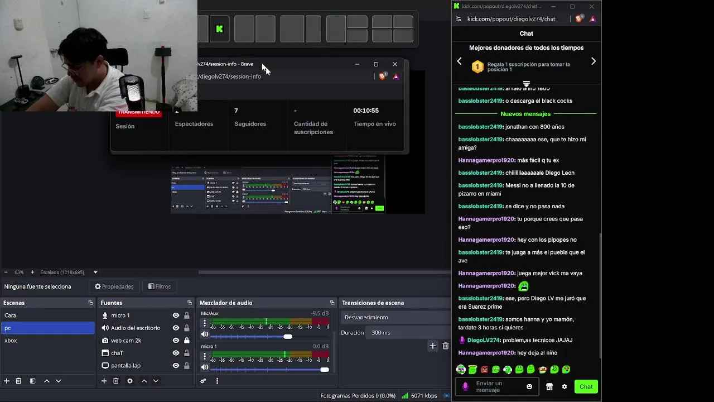The width and height of the screenshot is (714, 402).
Task: Open the Kick chat shop icon
Action: 549,386
